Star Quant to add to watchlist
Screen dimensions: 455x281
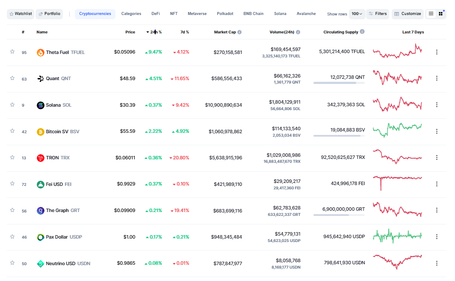coord(12,78)
